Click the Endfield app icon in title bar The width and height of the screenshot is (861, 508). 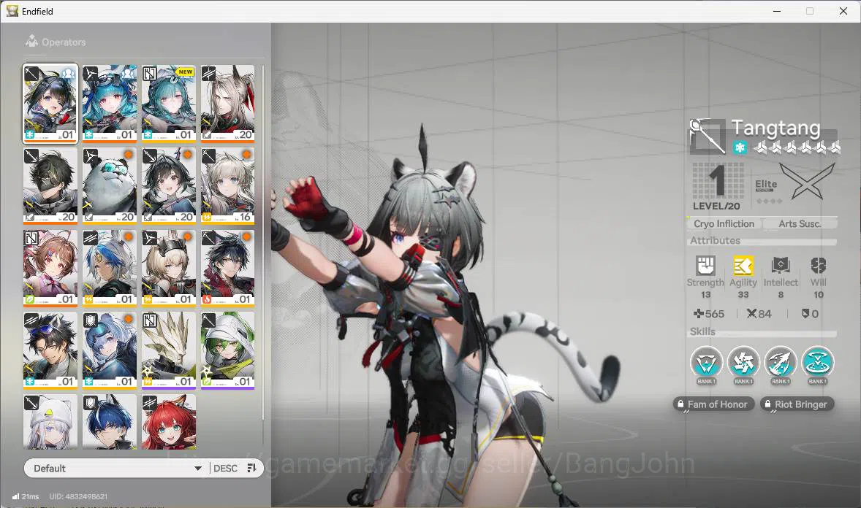(12, 11)
